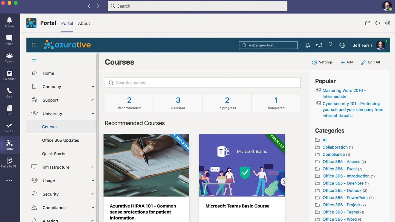
Task: Filter by the Compliance category link
Action: point(334,155)
